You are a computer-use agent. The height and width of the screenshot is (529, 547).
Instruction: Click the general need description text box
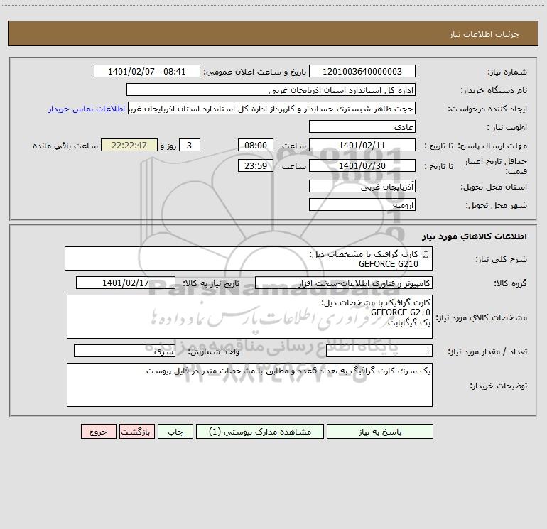249,258
